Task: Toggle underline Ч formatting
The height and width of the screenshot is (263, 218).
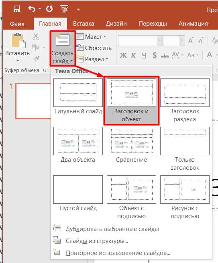Action: (x=144, y=55)
